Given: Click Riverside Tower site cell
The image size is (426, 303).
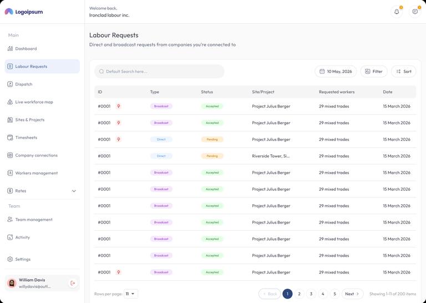Looking at the screenshot, I should 271,156.
